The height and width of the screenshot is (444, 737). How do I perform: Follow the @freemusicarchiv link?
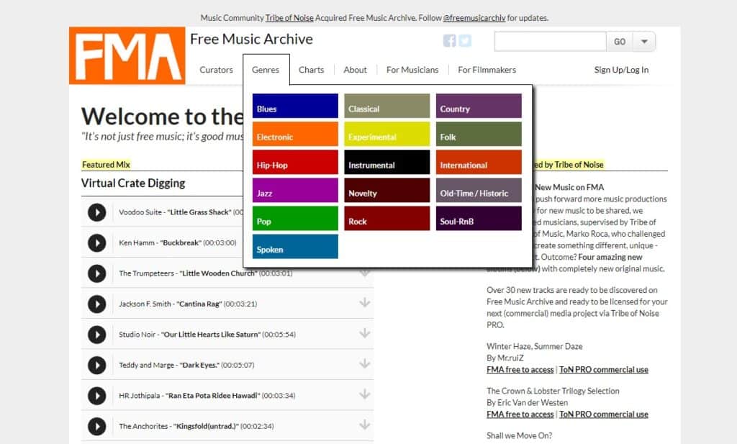474,18
